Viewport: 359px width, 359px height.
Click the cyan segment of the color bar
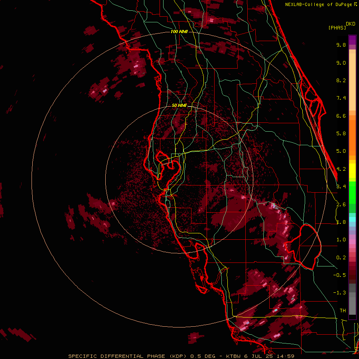pyautogui.click(x=352, y=219)
